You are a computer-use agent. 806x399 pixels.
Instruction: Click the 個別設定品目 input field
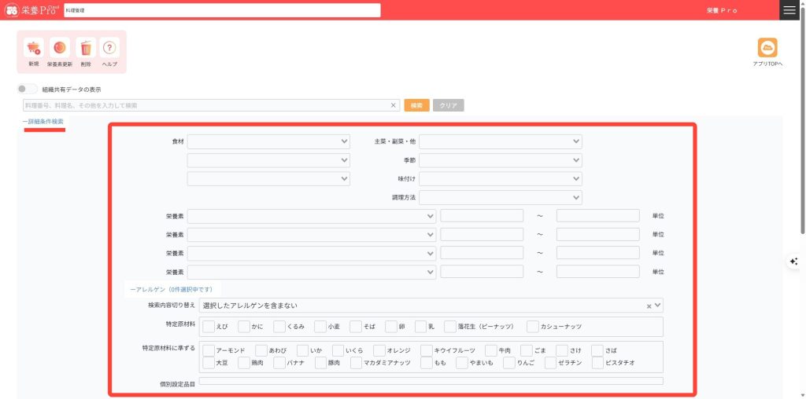[x=431, y=381]
